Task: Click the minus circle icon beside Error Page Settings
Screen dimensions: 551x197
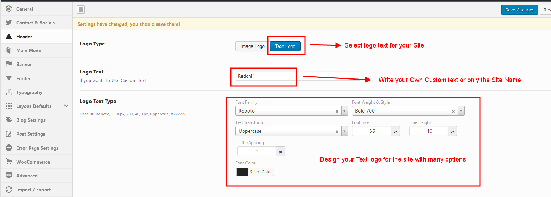Action: pyautogui.click(x=9, y=148)
